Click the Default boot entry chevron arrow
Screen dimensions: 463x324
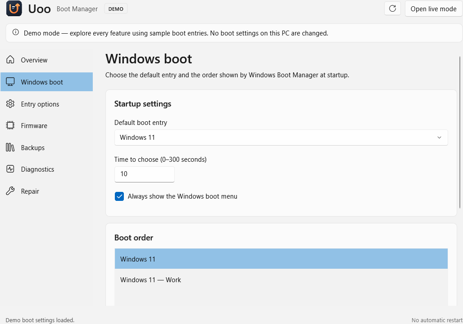439,138
